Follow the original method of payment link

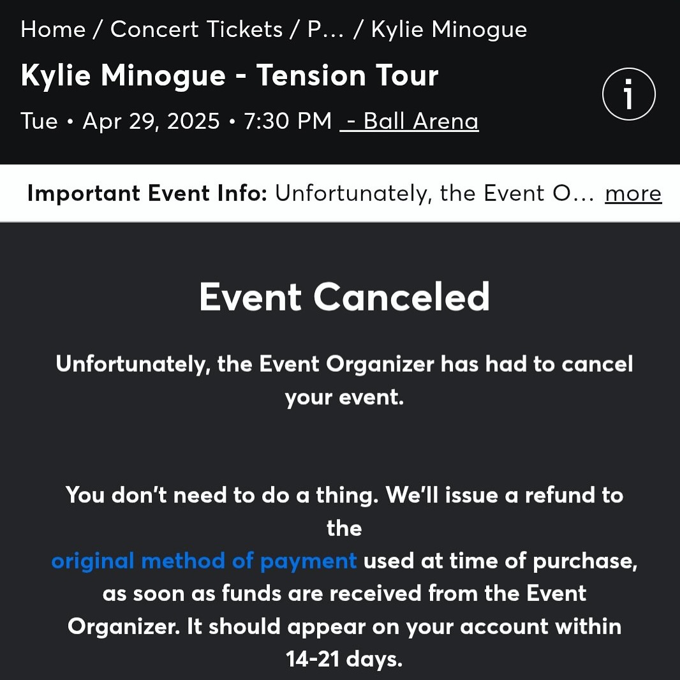tap(204, 561)
